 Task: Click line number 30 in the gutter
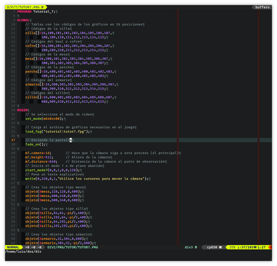click(13, 110)
